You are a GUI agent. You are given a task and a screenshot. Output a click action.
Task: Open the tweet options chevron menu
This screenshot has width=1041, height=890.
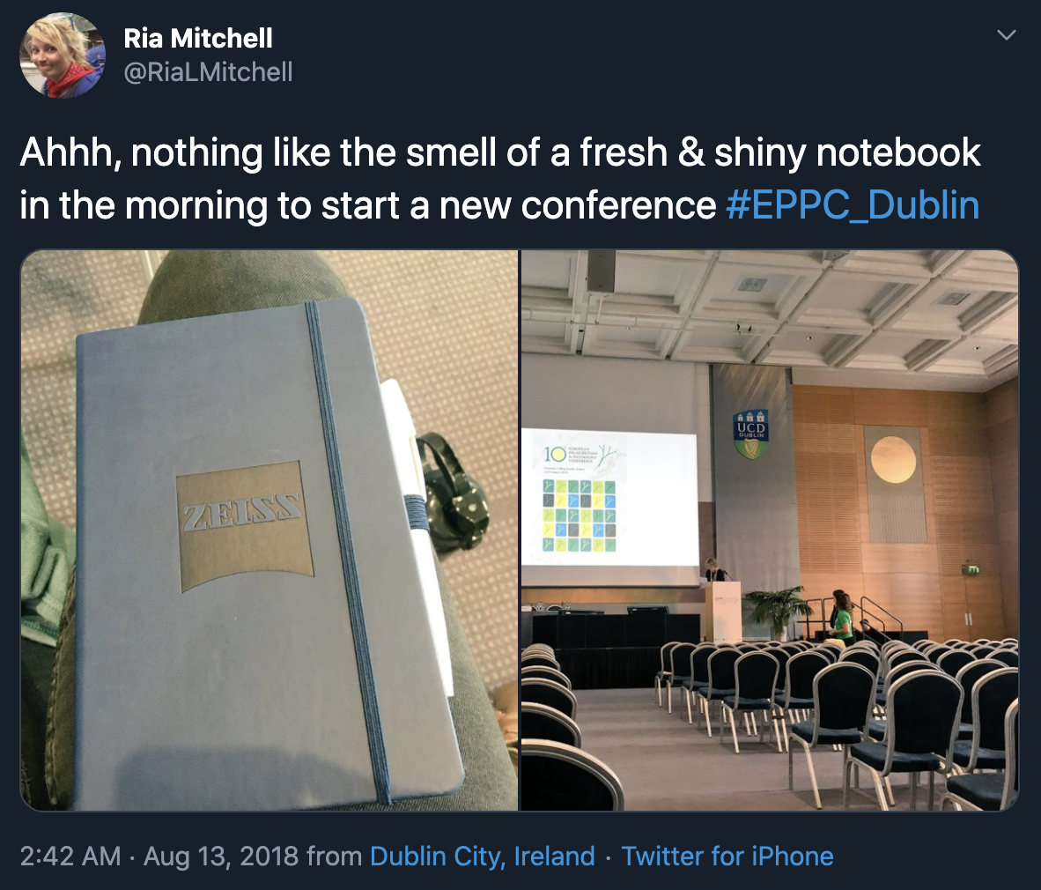point(1006,35)
